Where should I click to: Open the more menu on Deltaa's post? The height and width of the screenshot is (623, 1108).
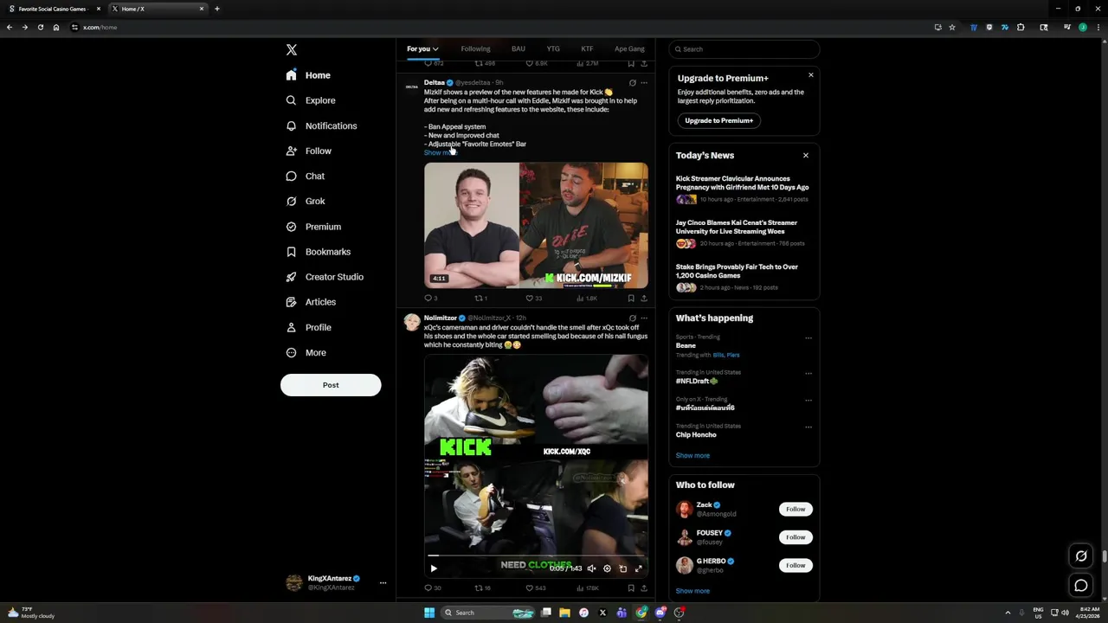(643, 83)
